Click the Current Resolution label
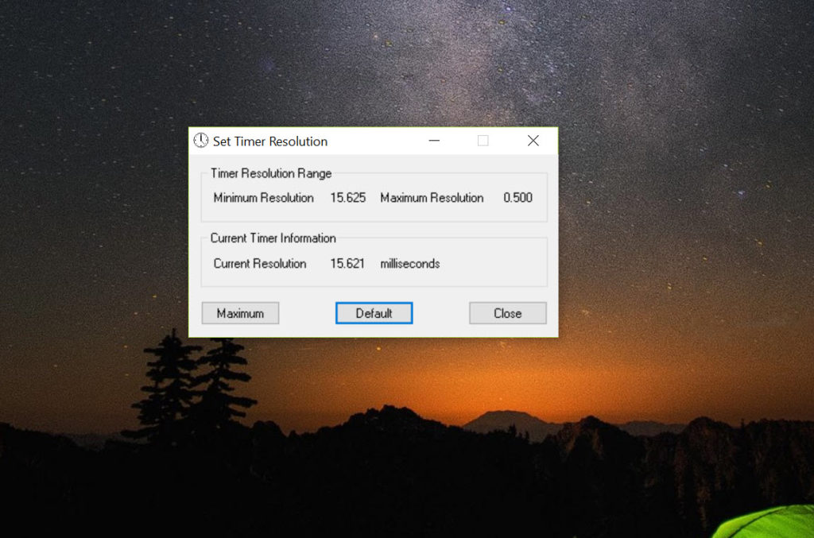The width and height of the screenshot is (814, 538). click(259, 264)
